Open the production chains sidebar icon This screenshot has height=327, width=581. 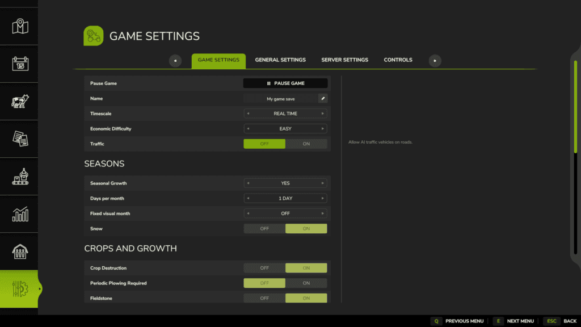coord(19,176)
